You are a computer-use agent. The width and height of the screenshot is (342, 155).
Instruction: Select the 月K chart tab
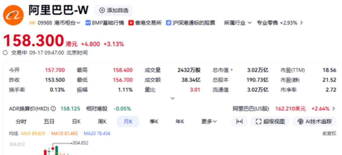pyautogui.click(x=128, y=121)
